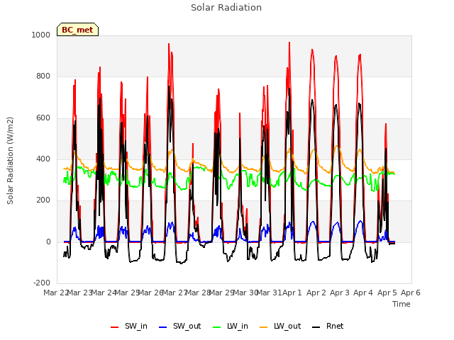Click the red SW_in legend swatch
The height and width of the screenshot is (340, 454).
[x=115, y=327]
